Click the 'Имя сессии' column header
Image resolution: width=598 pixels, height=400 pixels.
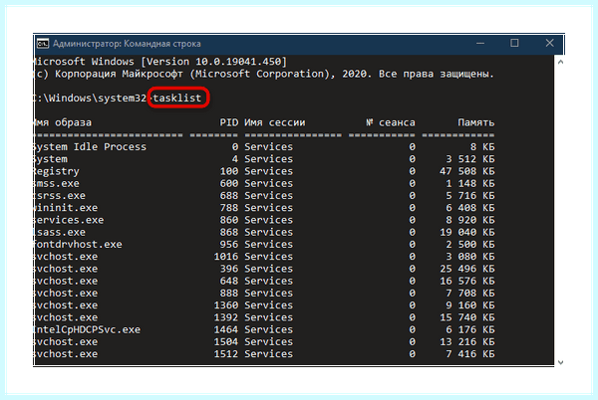pyautogui.click(x=275, y=122)
